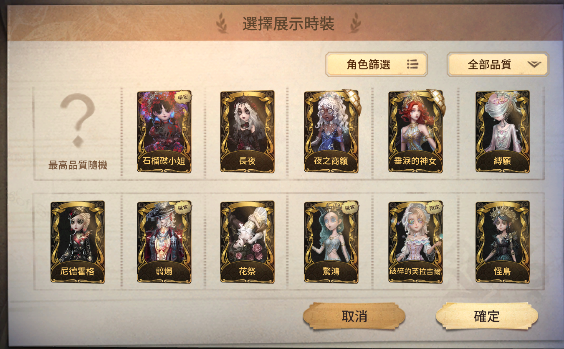Choose the 縛願 costume card
This screenshot has width=564, height=349.
(503, 132)
